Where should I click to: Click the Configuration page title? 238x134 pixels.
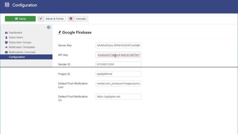25,5
